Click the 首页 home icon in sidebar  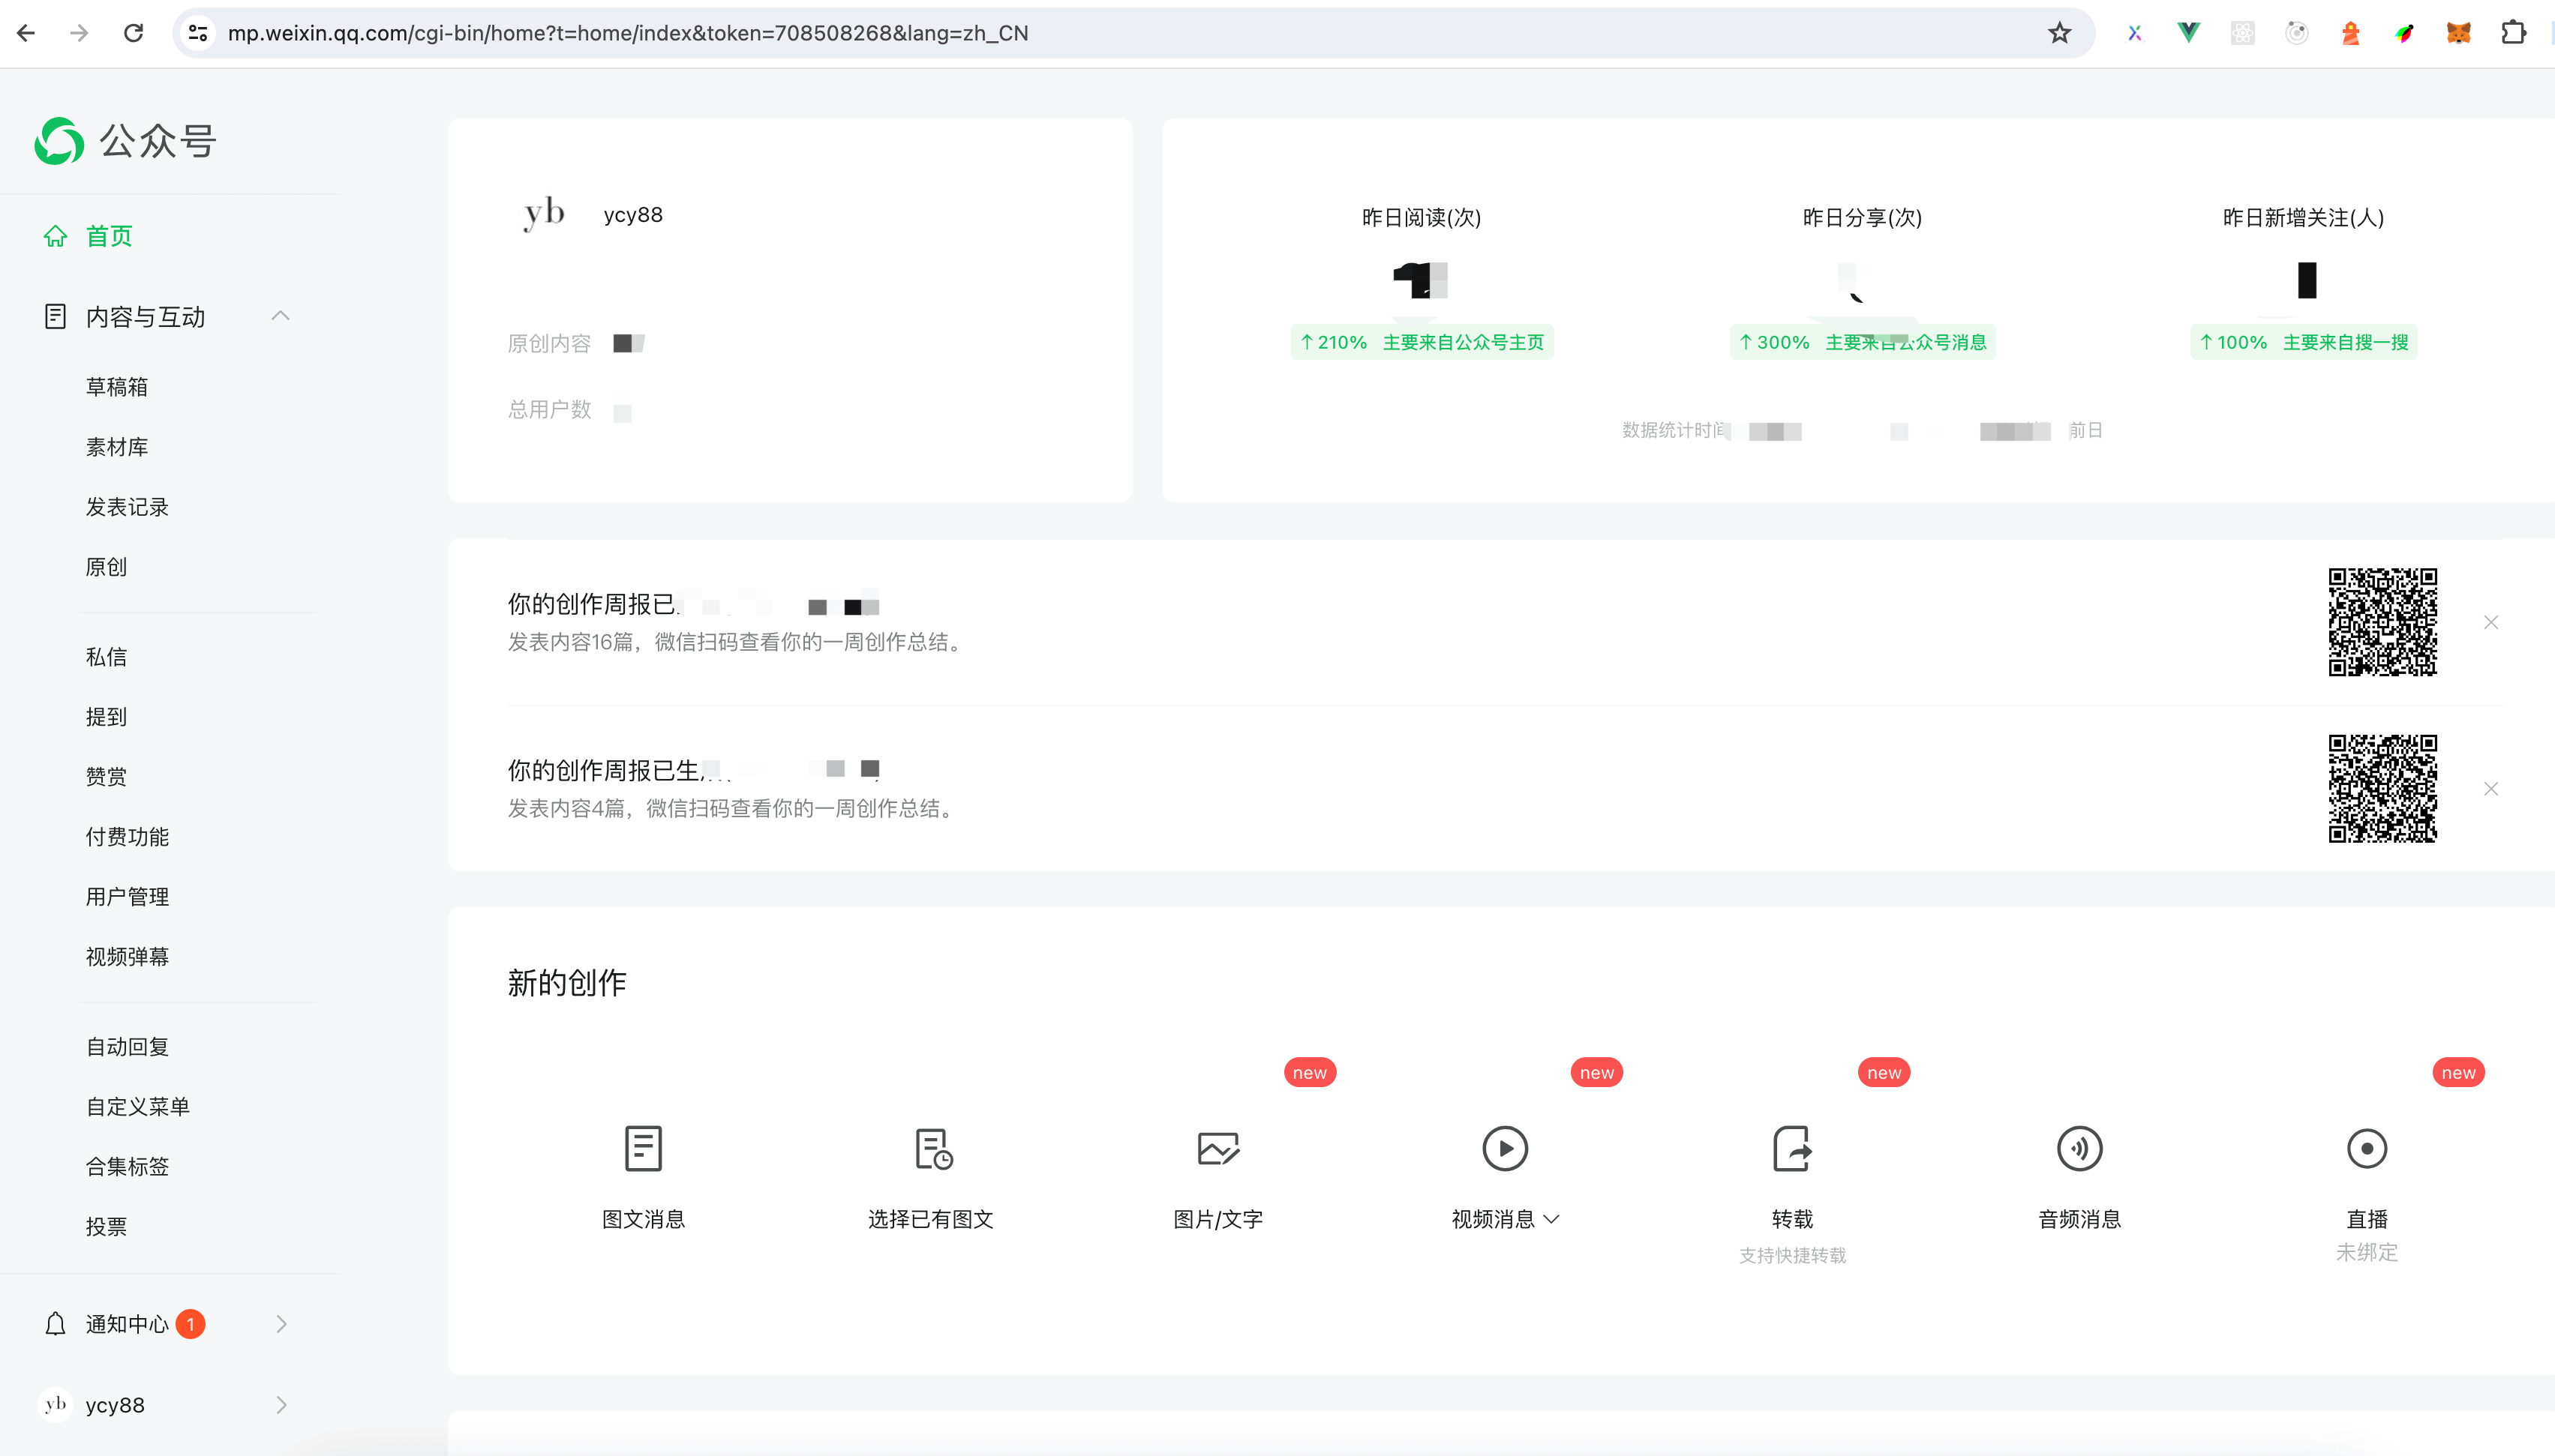(55, 236)
